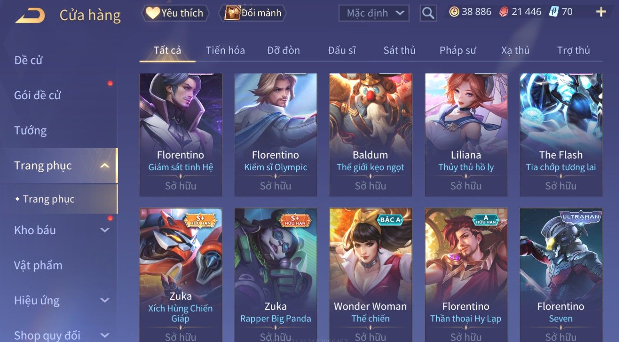Screen dimensions: 619x342
Task: Collapse the Trang phục sidebar section
Action: (105, 166)
